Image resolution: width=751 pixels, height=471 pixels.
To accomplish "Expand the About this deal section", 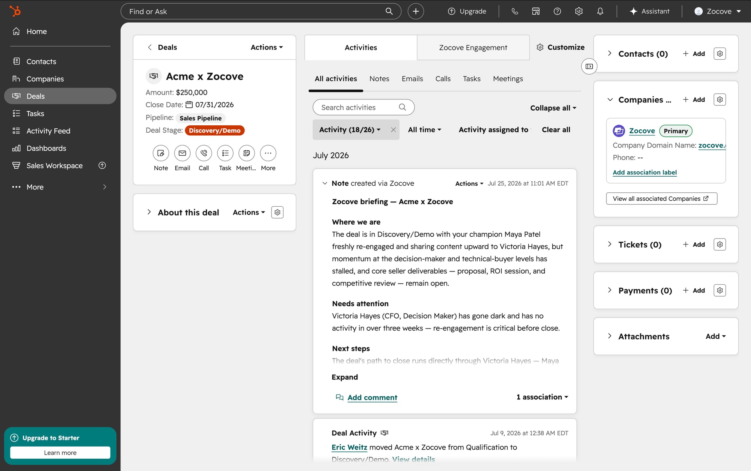I will 149,212.
